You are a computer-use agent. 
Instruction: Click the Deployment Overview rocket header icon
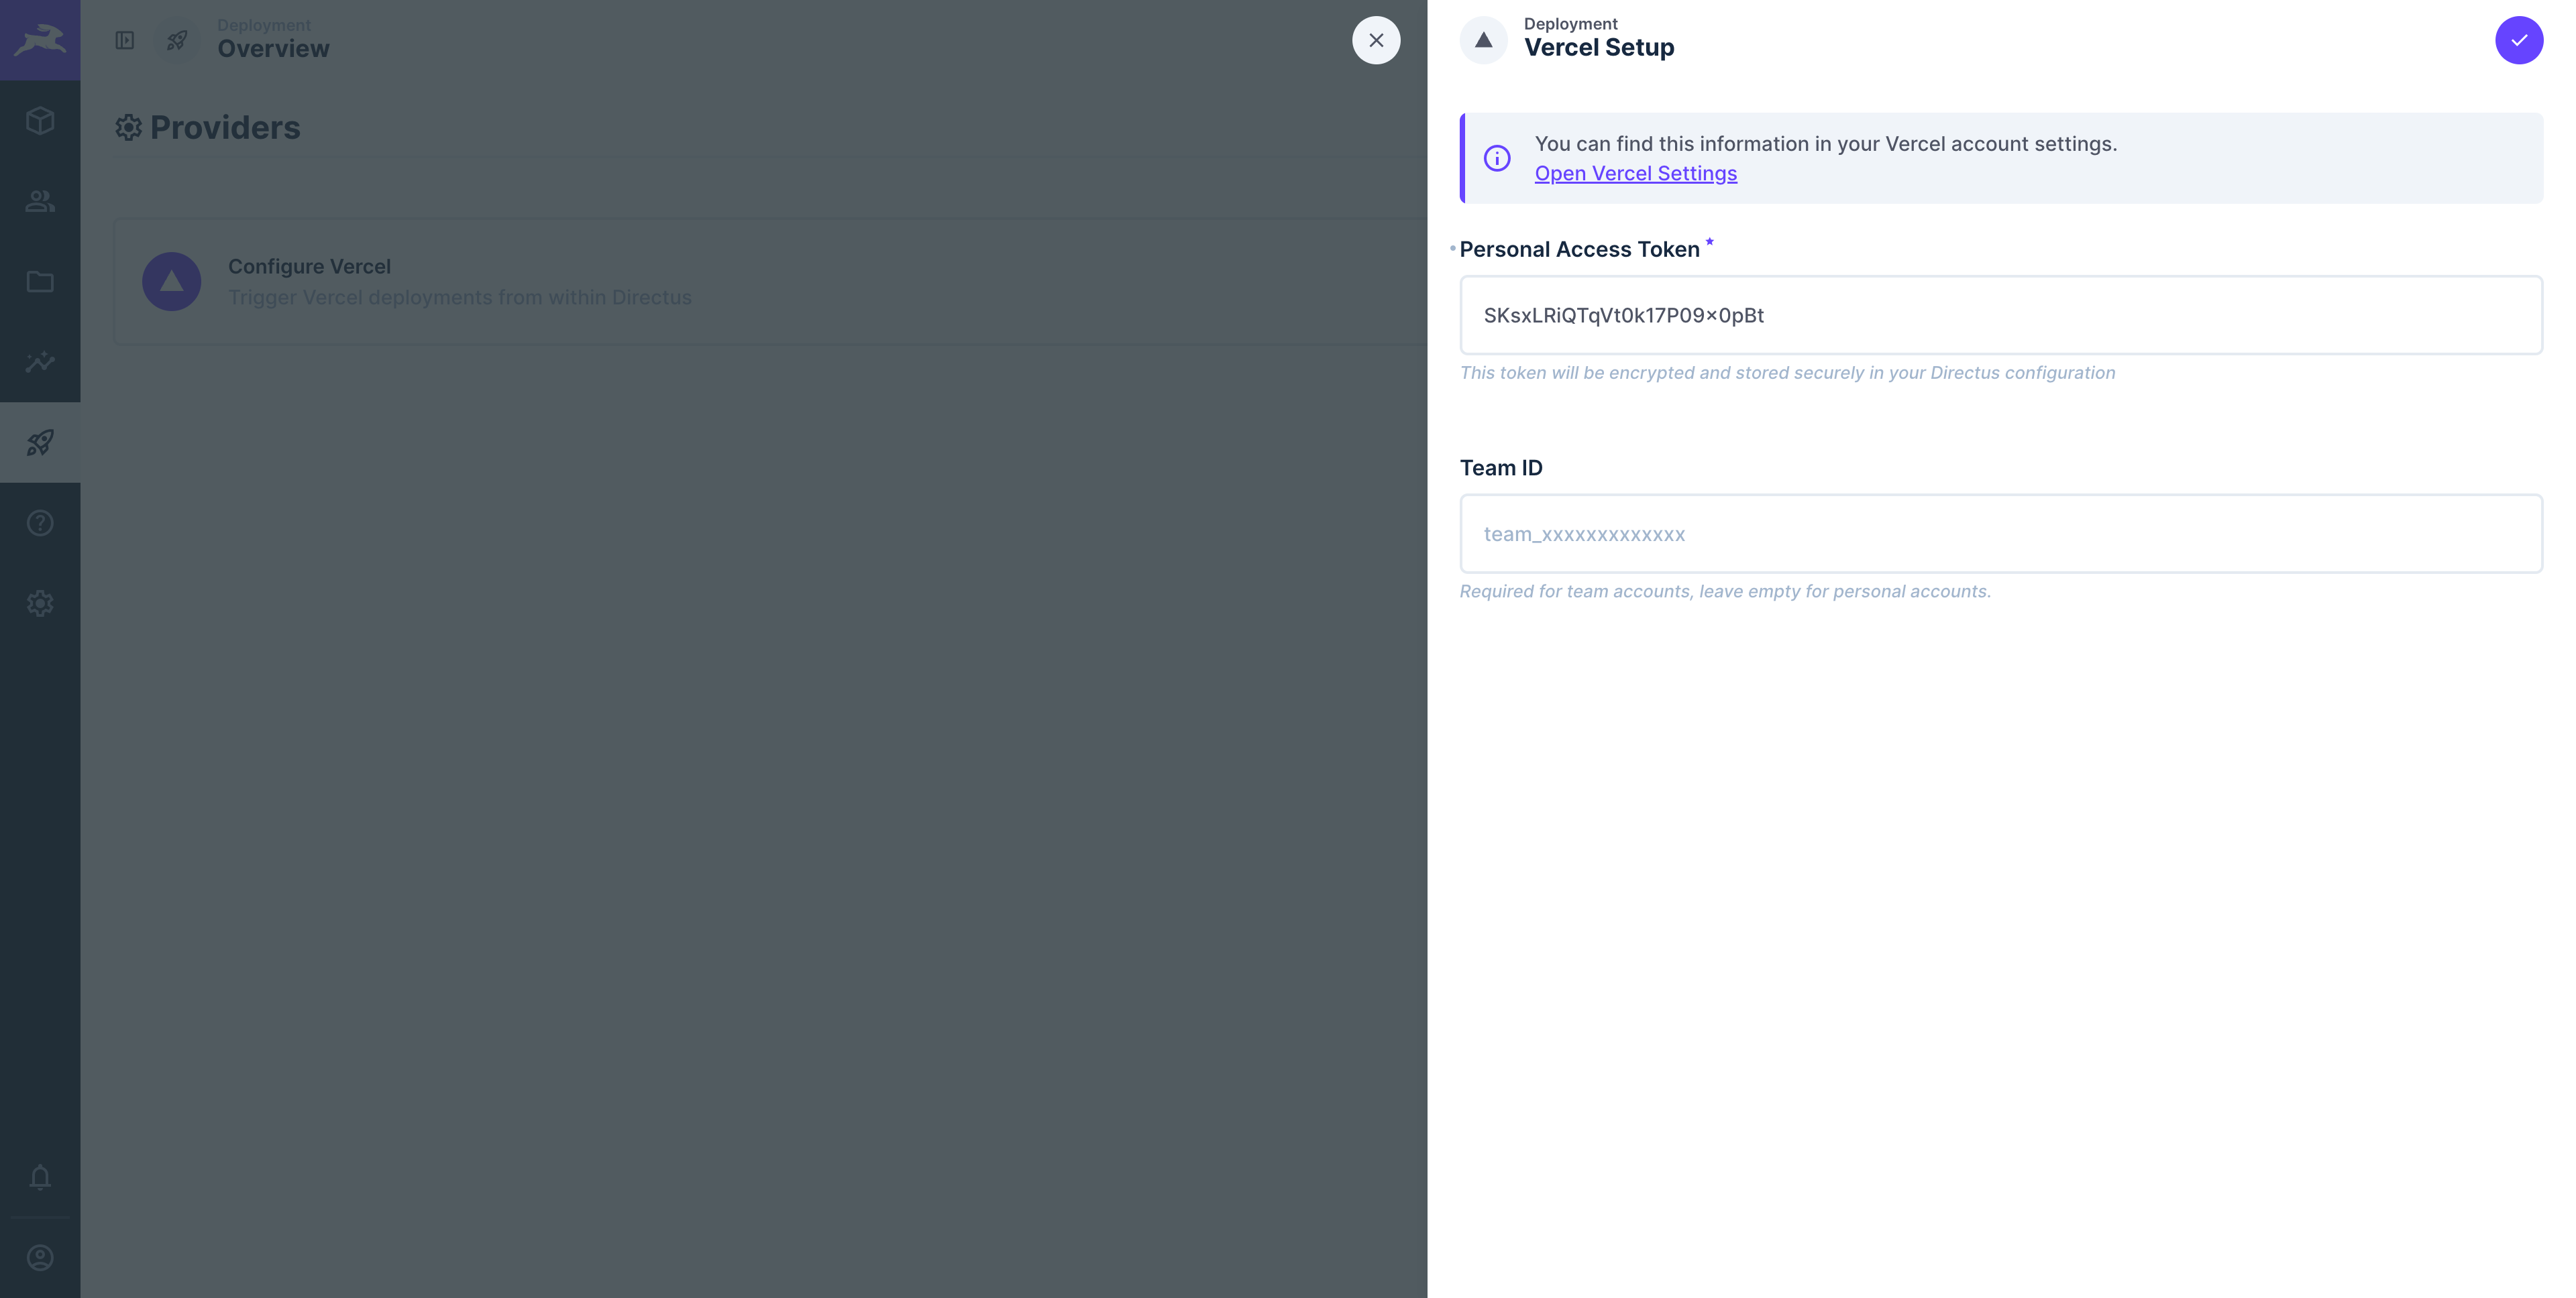[x=177, y=40]
